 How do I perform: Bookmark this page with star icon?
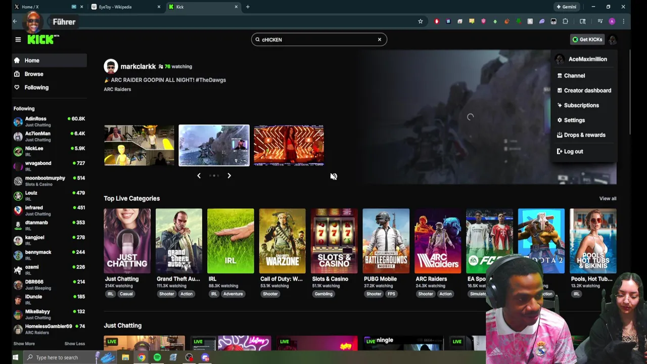click(420, 21)
